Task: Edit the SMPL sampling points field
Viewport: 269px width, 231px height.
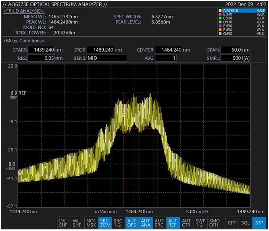Action: [x=235, y=58]
